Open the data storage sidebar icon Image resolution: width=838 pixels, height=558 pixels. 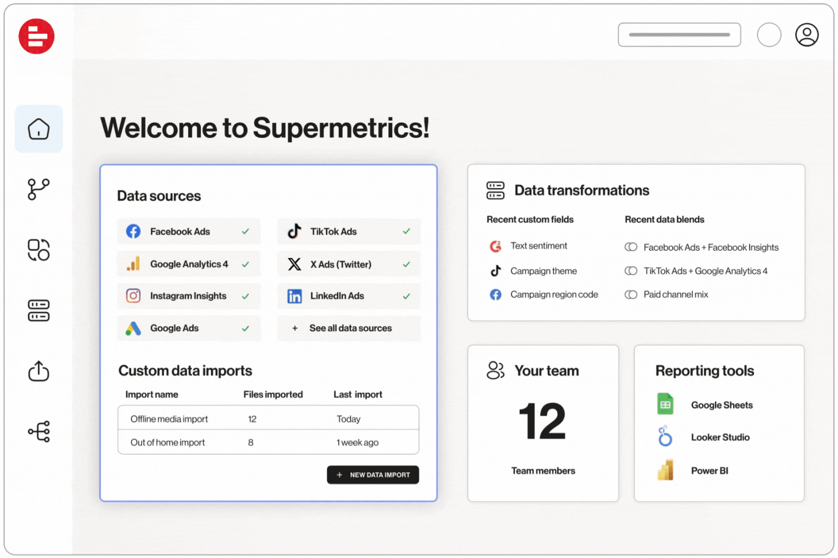click(39, 311)
